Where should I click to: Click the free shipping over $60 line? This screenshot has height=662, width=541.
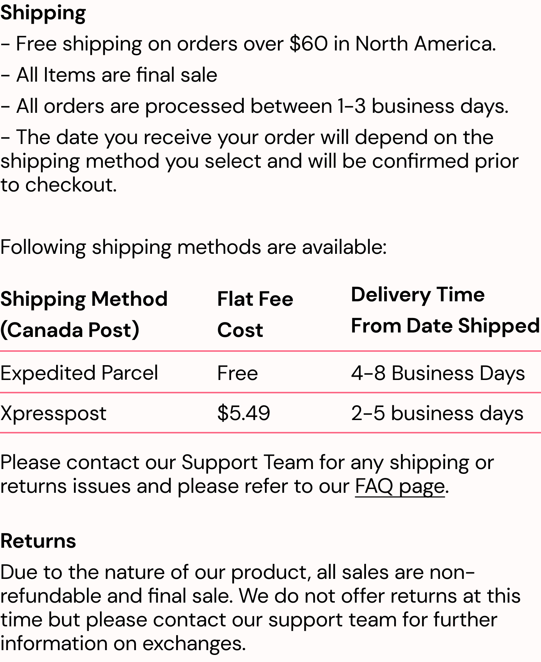coord(248,44)
